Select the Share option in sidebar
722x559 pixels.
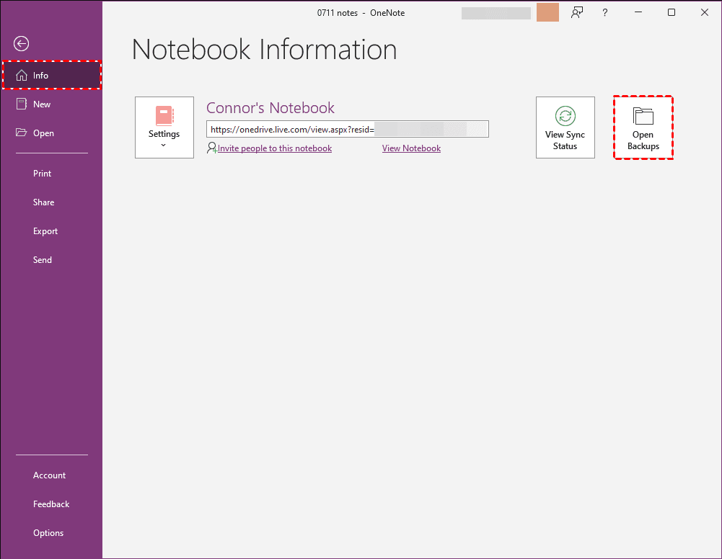pos(43,202)
